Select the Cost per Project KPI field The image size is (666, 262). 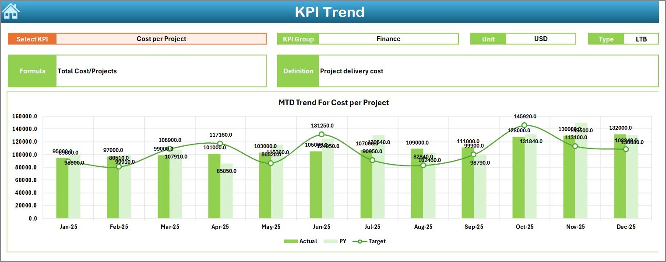click(x=162, y=38)
